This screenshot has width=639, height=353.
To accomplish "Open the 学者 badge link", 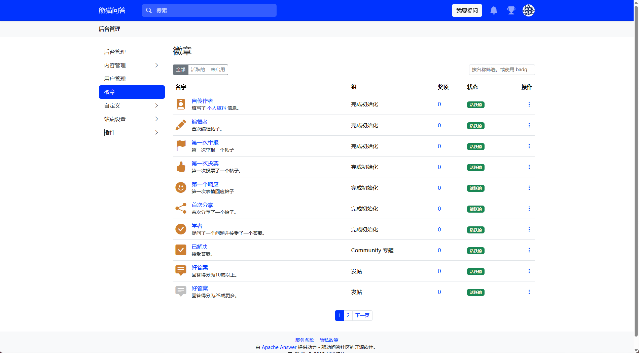I will tap(197, 226).
